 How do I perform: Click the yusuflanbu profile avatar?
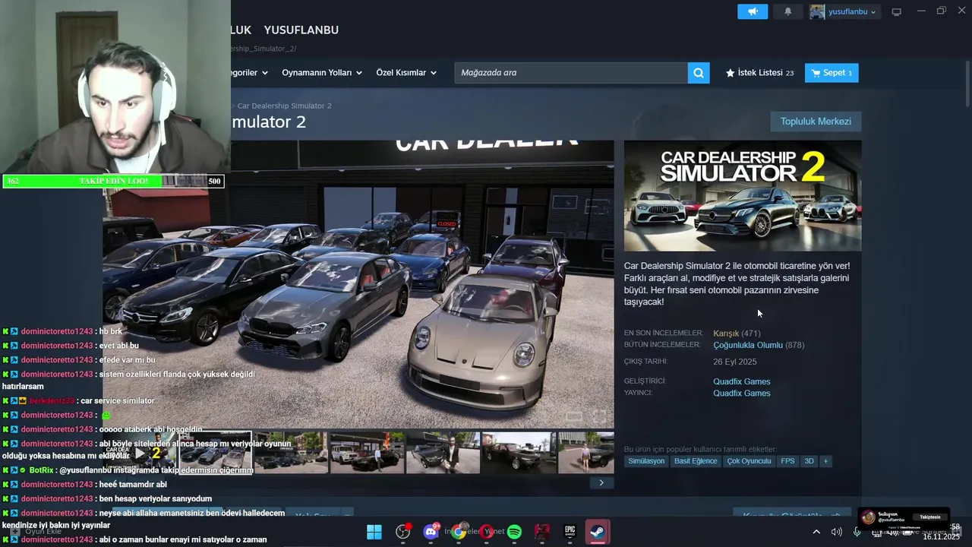pyautogui.click(x=817, y=11)
